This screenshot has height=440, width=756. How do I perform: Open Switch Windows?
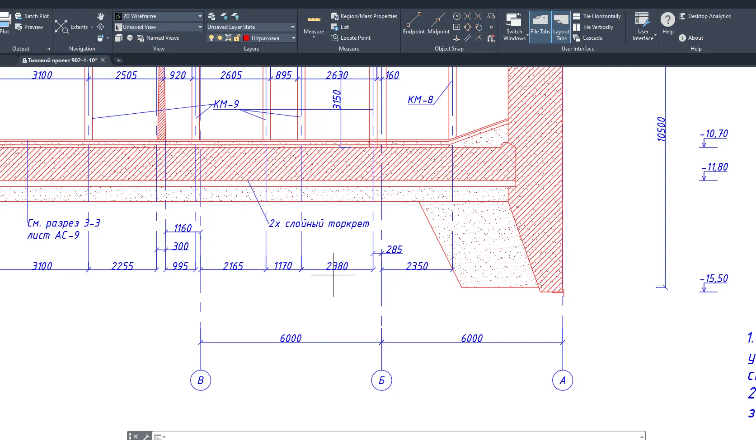[514, 27]
